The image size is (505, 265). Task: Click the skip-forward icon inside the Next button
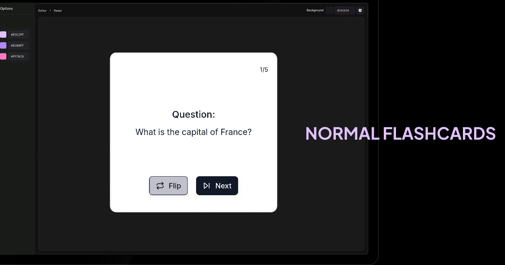click(x=206, y=185)
